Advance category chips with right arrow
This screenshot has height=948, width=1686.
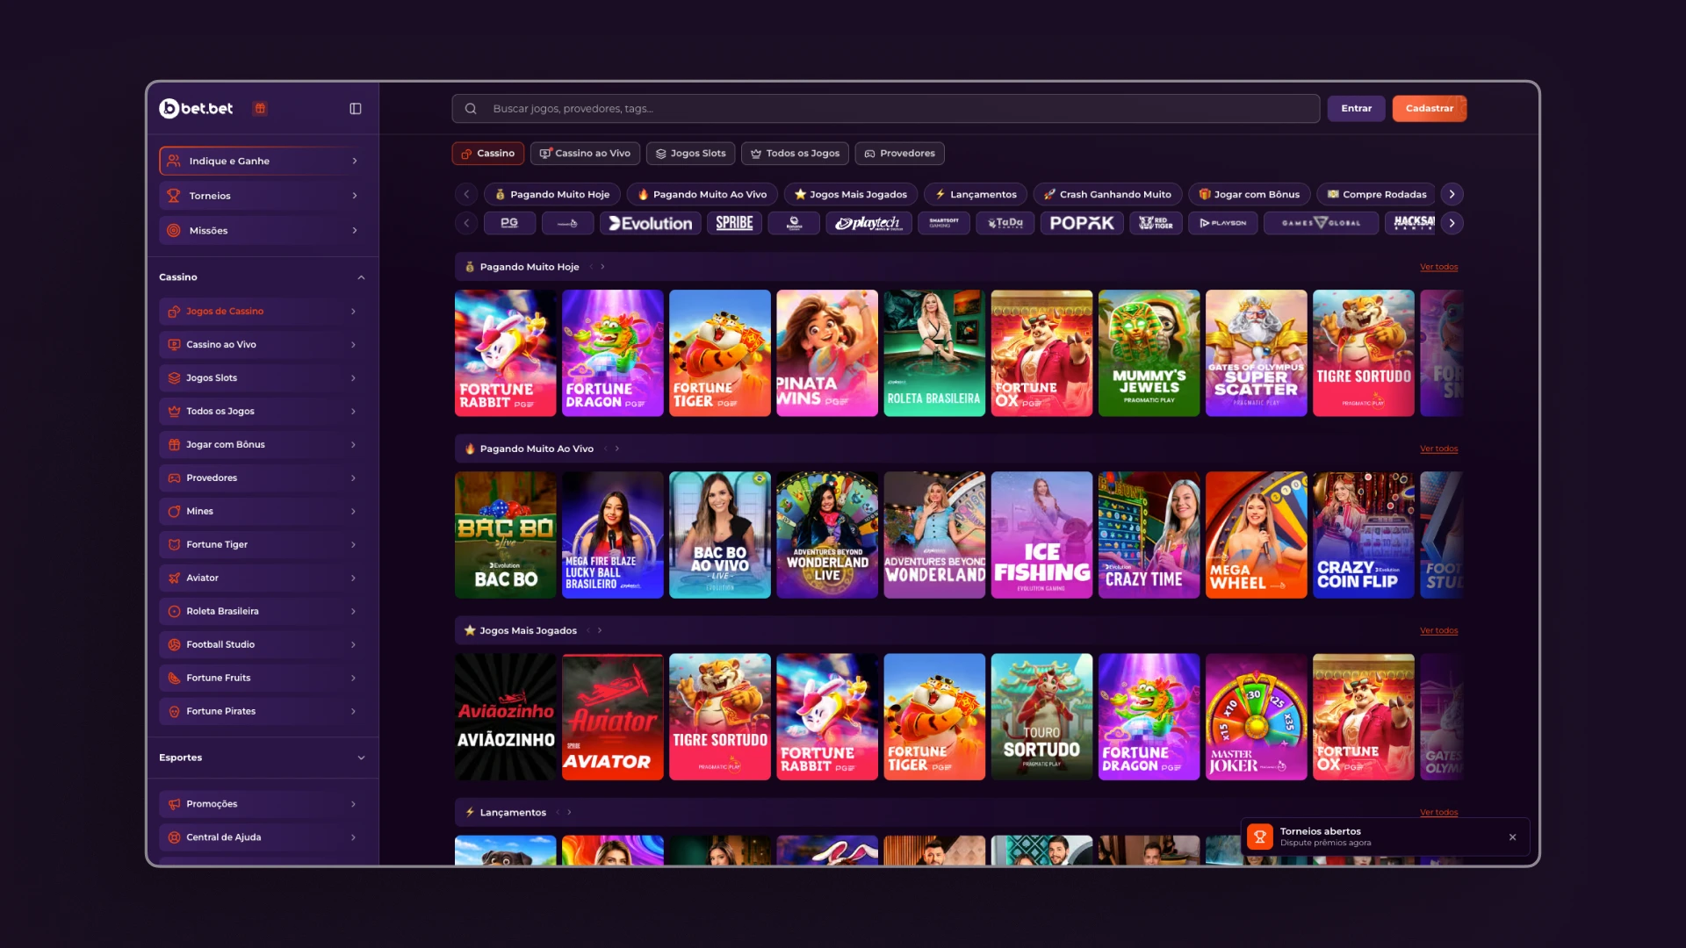pyautogui.click(x=1452, y=195)
